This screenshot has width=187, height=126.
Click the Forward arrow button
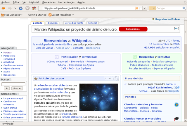point(10,8)
